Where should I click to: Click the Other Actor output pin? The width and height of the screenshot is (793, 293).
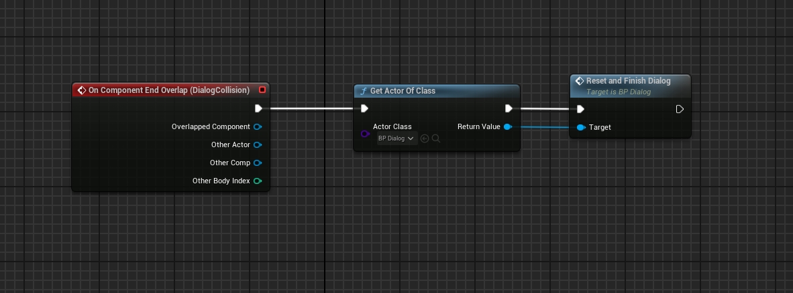[x=257, y=144]
